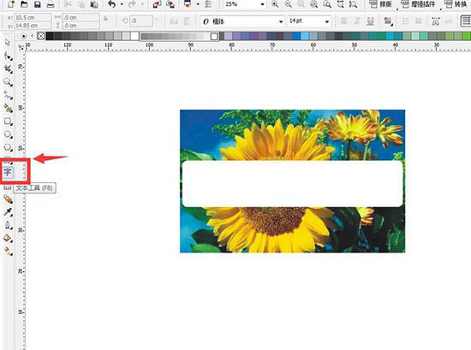
Task: Click the x position field
Action: tap(33, 17)
